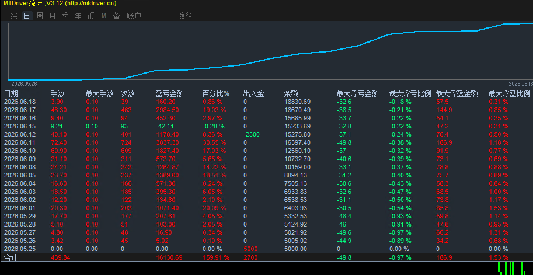
Task: Click the 最大手数 column header
Action: click(x=100, y=94)
